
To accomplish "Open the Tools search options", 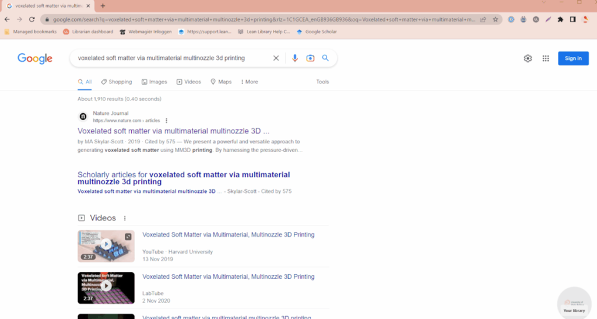I will tap(322, 82).
